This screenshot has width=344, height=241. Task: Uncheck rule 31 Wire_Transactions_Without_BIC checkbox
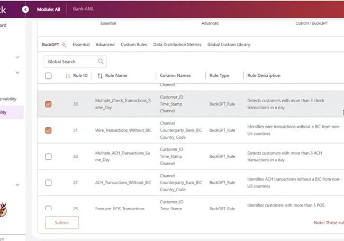point(48,130)
